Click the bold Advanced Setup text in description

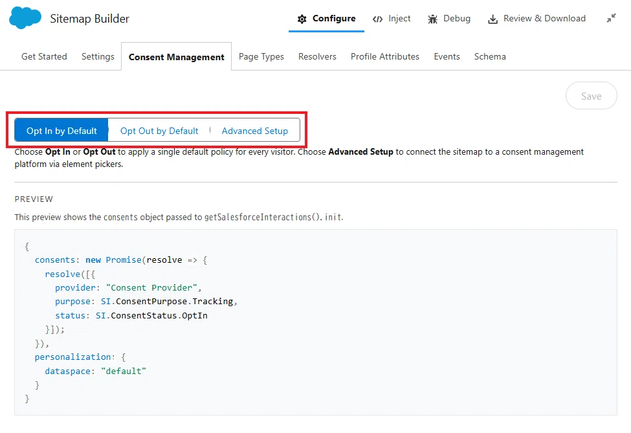tap(360, 151)
